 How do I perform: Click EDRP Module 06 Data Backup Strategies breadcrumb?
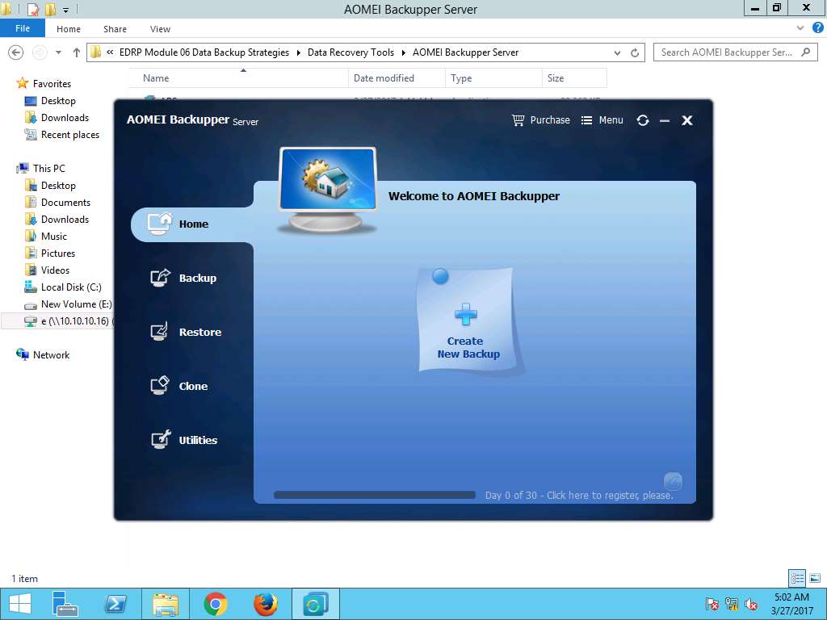[x=204, y=52]
